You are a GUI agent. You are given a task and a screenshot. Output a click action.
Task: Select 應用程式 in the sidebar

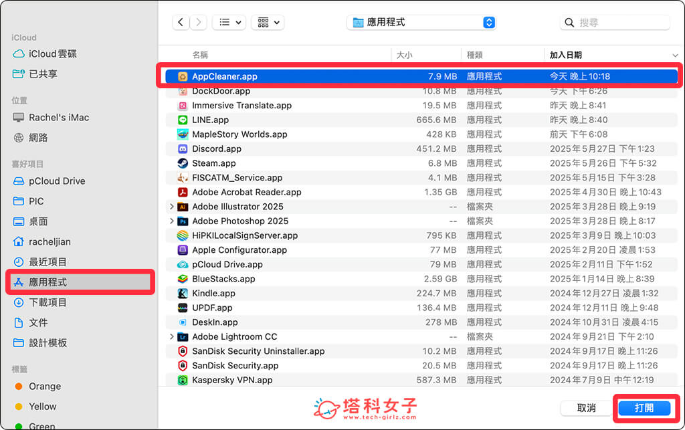pyautogui.click(x=80, y=282)
